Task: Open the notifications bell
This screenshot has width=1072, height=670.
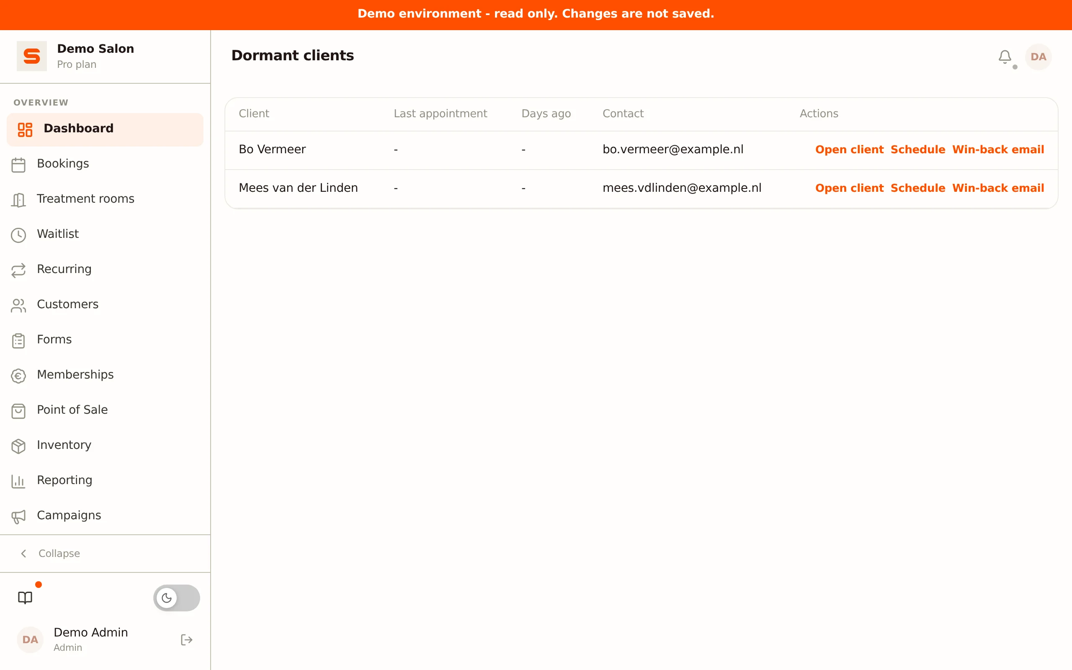Action: 1005,57
